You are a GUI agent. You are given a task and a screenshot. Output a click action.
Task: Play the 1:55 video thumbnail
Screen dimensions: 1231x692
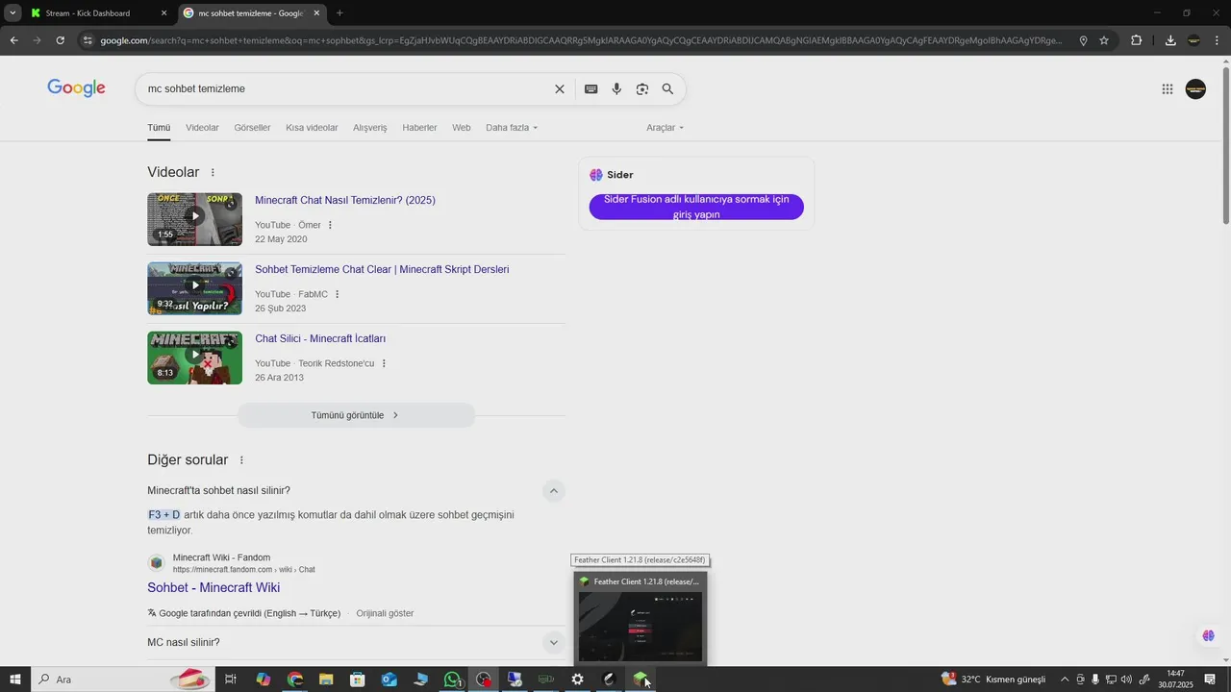pos(194,219)
